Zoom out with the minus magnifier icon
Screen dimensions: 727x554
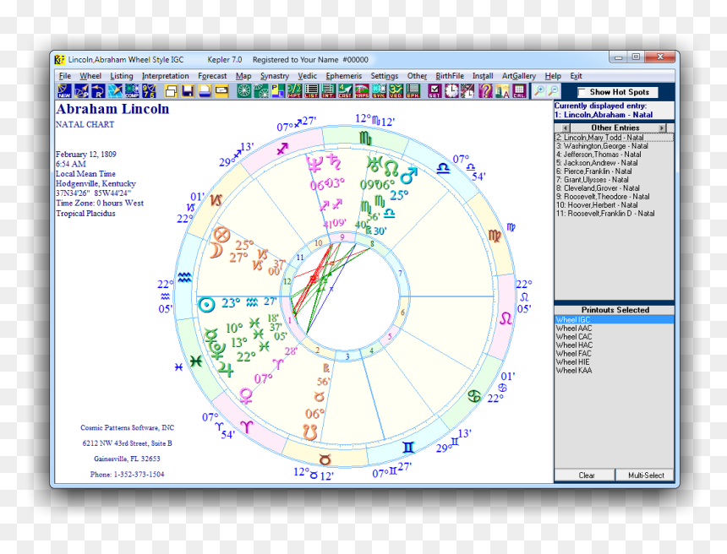[553, 91]
